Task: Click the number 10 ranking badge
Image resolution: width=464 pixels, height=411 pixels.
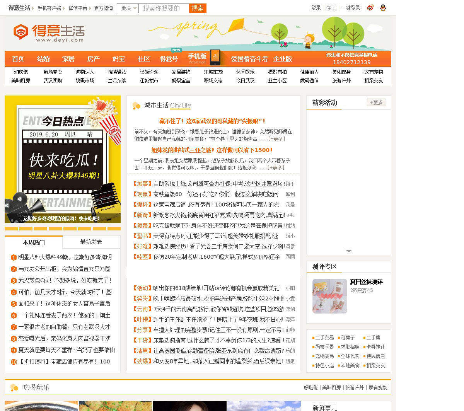Action: (x=14, y=362)
